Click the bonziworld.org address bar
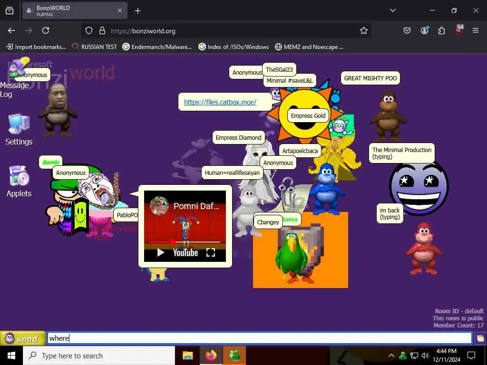 click(x=227, y=31)
